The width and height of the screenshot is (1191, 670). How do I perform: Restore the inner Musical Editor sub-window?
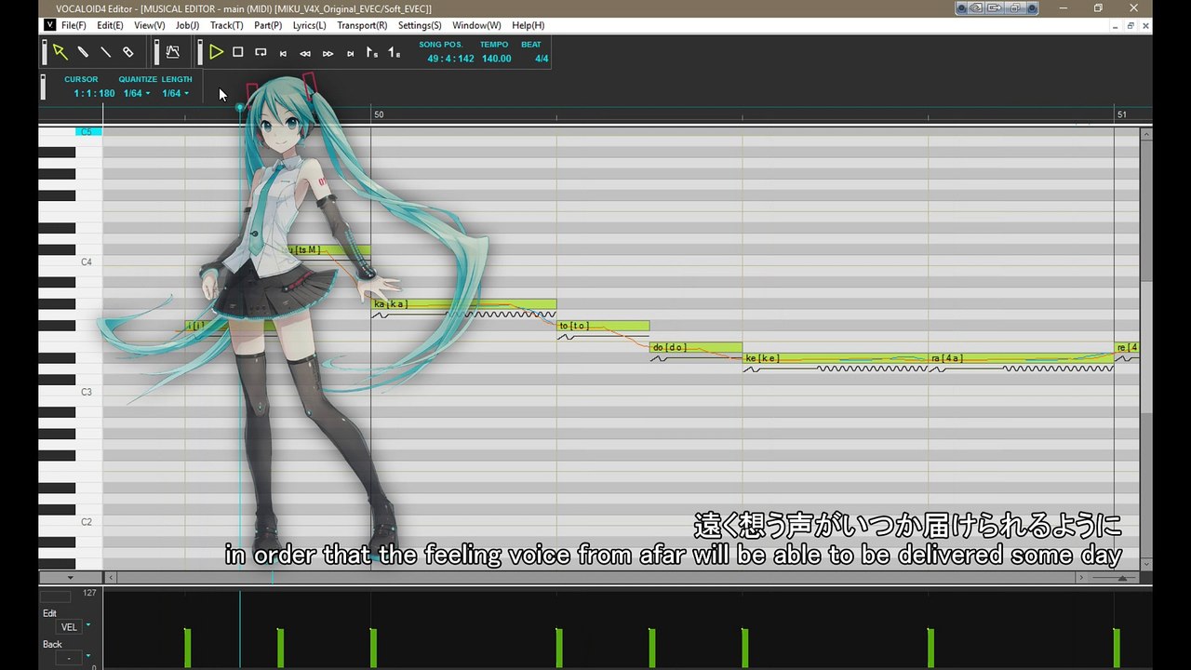tap(1131, 26)
